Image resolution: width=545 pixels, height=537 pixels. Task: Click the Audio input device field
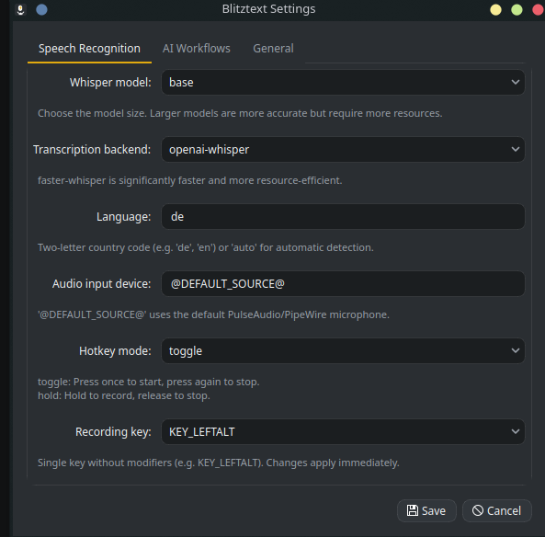pyautogui.click(x=343, y=284)
